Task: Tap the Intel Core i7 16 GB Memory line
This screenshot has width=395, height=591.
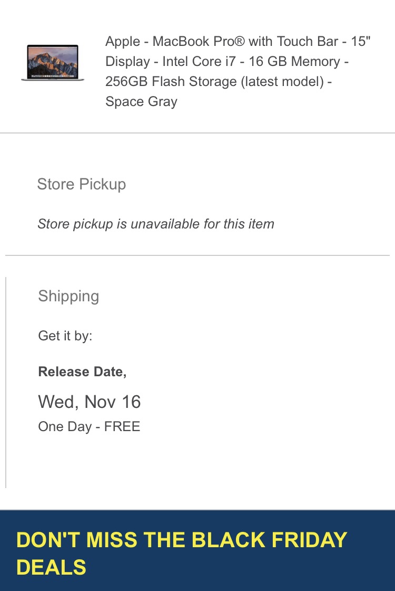Action: point(227,61)
